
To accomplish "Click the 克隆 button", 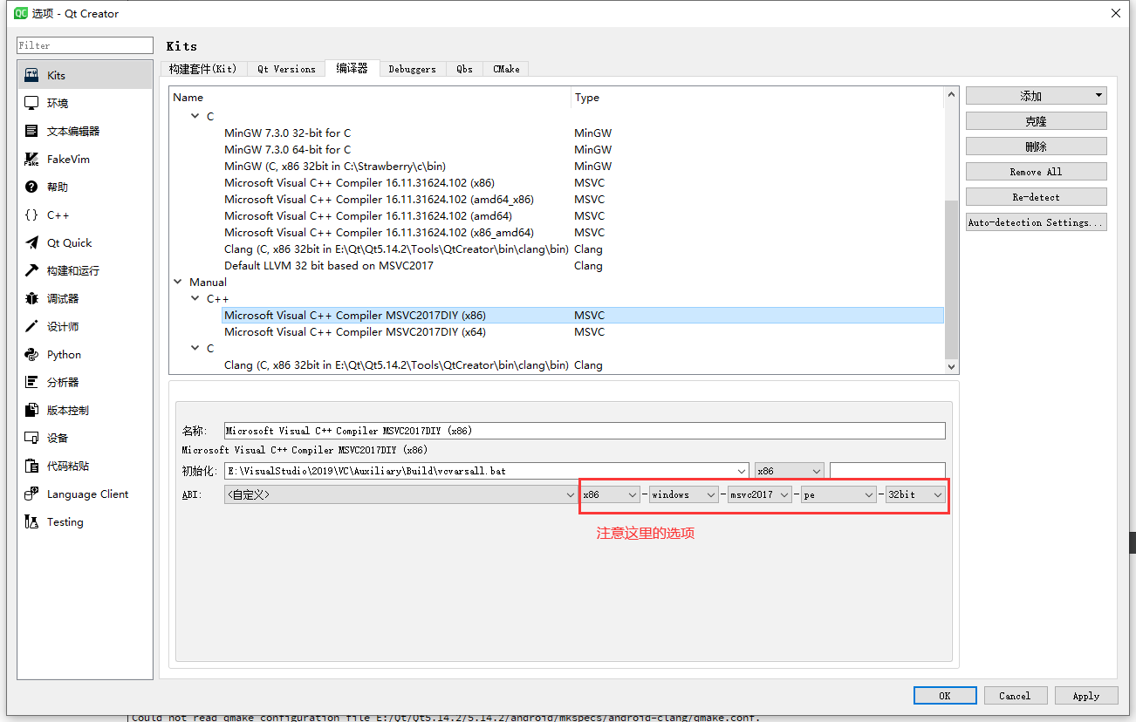I will click(1036, 121).
